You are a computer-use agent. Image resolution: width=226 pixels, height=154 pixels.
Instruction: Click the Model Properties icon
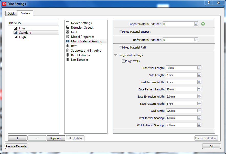click(x=68, y=37)
